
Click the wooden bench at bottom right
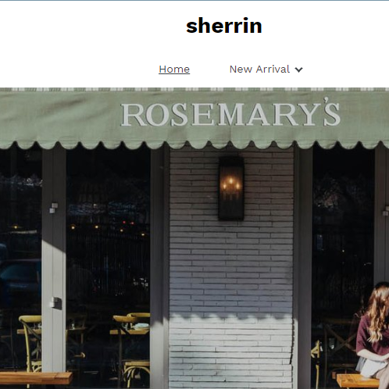click(358, 380)
